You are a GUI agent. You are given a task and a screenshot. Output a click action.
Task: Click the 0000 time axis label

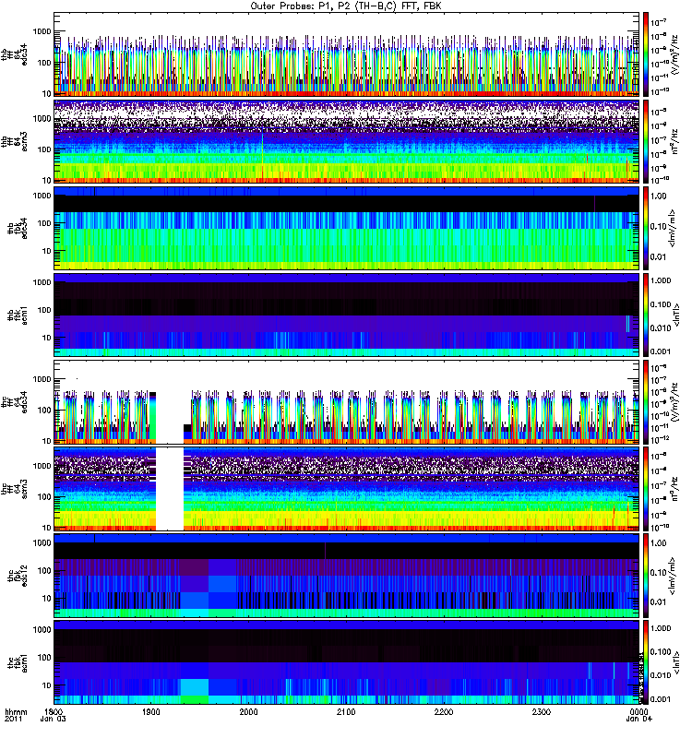coord(638,711)
